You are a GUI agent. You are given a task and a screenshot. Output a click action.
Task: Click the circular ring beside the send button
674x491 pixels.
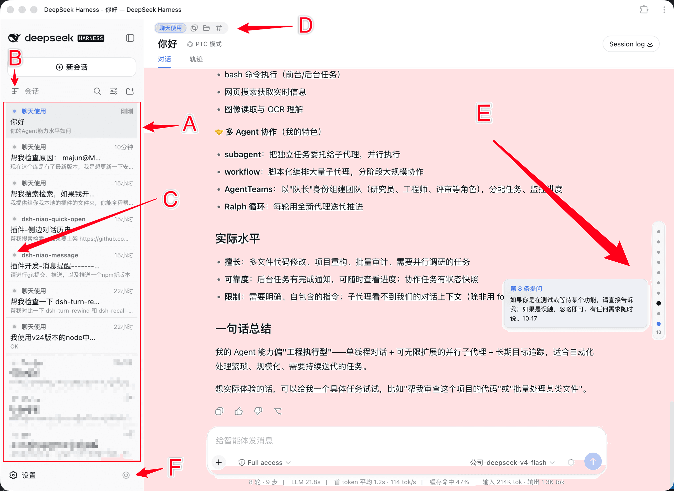pos(571,462)
